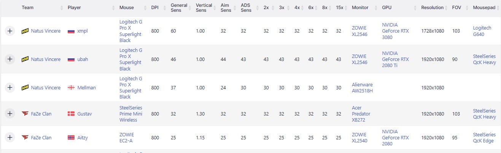Expand Mellman row plus button

(x=10, y=87)
